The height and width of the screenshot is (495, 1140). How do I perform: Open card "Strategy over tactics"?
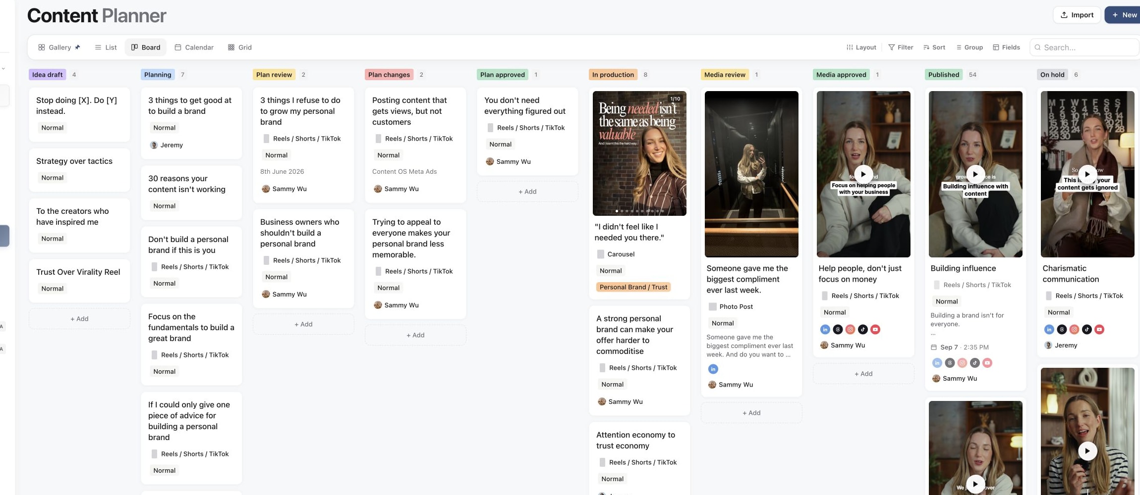click(79, 170)
